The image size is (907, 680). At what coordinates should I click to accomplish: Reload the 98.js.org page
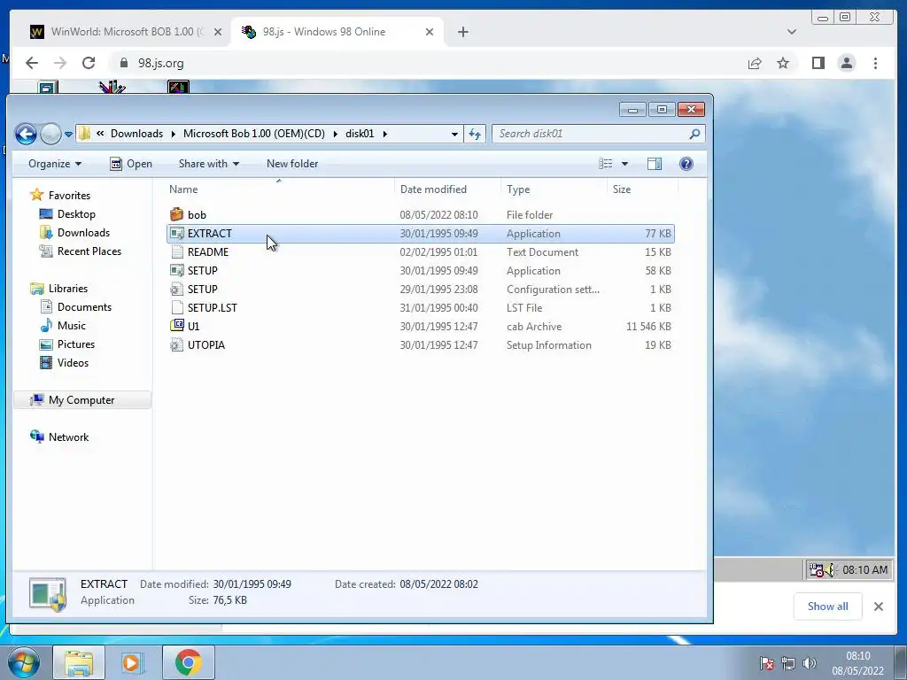pyautogui.click(x=89, y=63)
